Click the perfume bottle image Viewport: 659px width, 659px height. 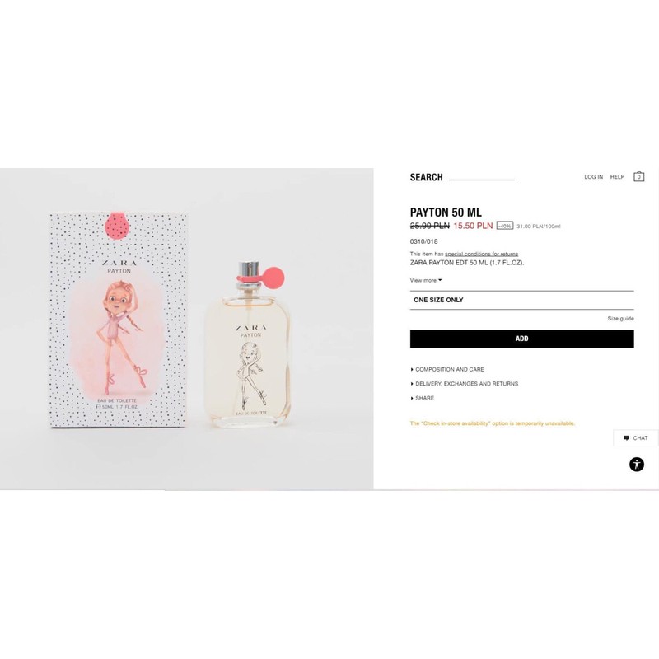point(249,344)
